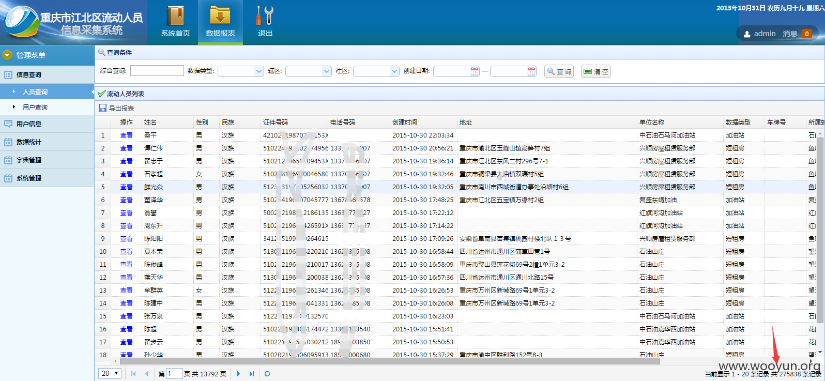
Task: Click the 证件号码 column header
Action: pyautogui.click(x=294, y=123)
